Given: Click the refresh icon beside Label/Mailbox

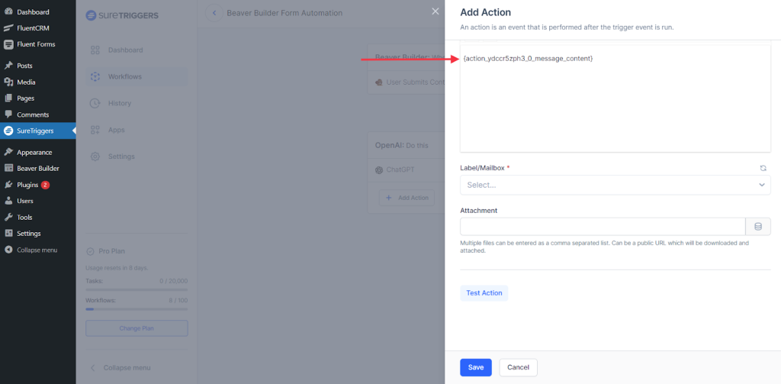Looking at the screenshot, I should [763, 168].
